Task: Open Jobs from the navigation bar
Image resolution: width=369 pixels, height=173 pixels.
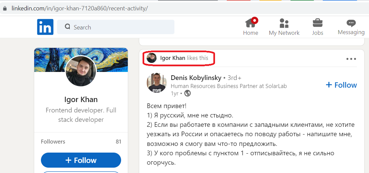Action: (x=317, y=27)
